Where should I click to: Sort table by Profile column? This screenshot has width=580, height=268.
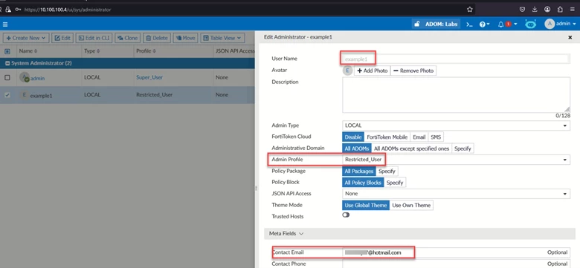pyautogui.click(x=146, y=51)
